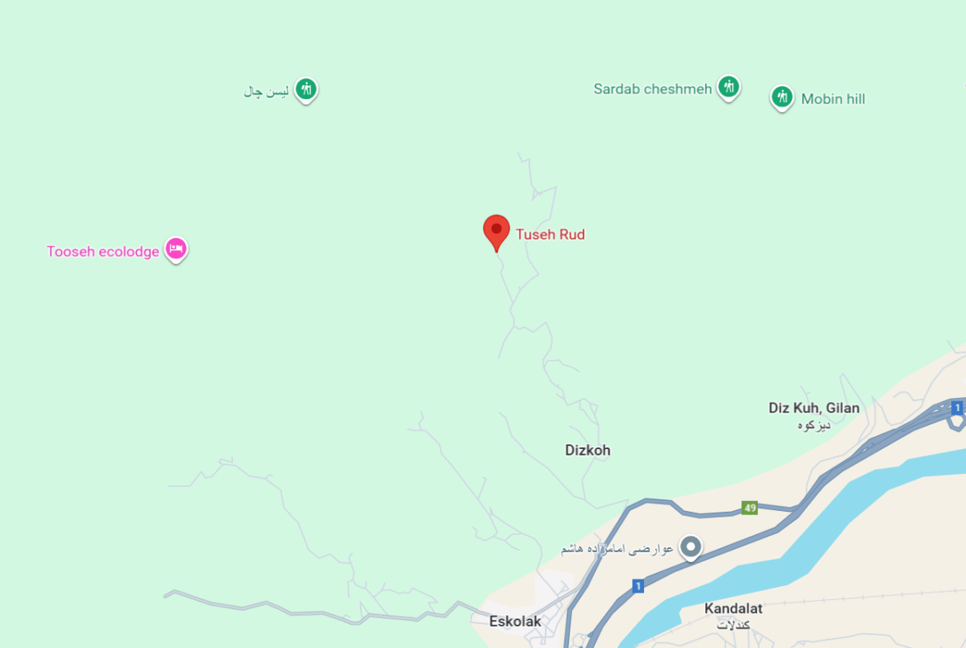The width and height of the screenshot is (966, 648).
Task: Open the pink Tooseh ecolodge lodging icon
Action: (176, 249)
